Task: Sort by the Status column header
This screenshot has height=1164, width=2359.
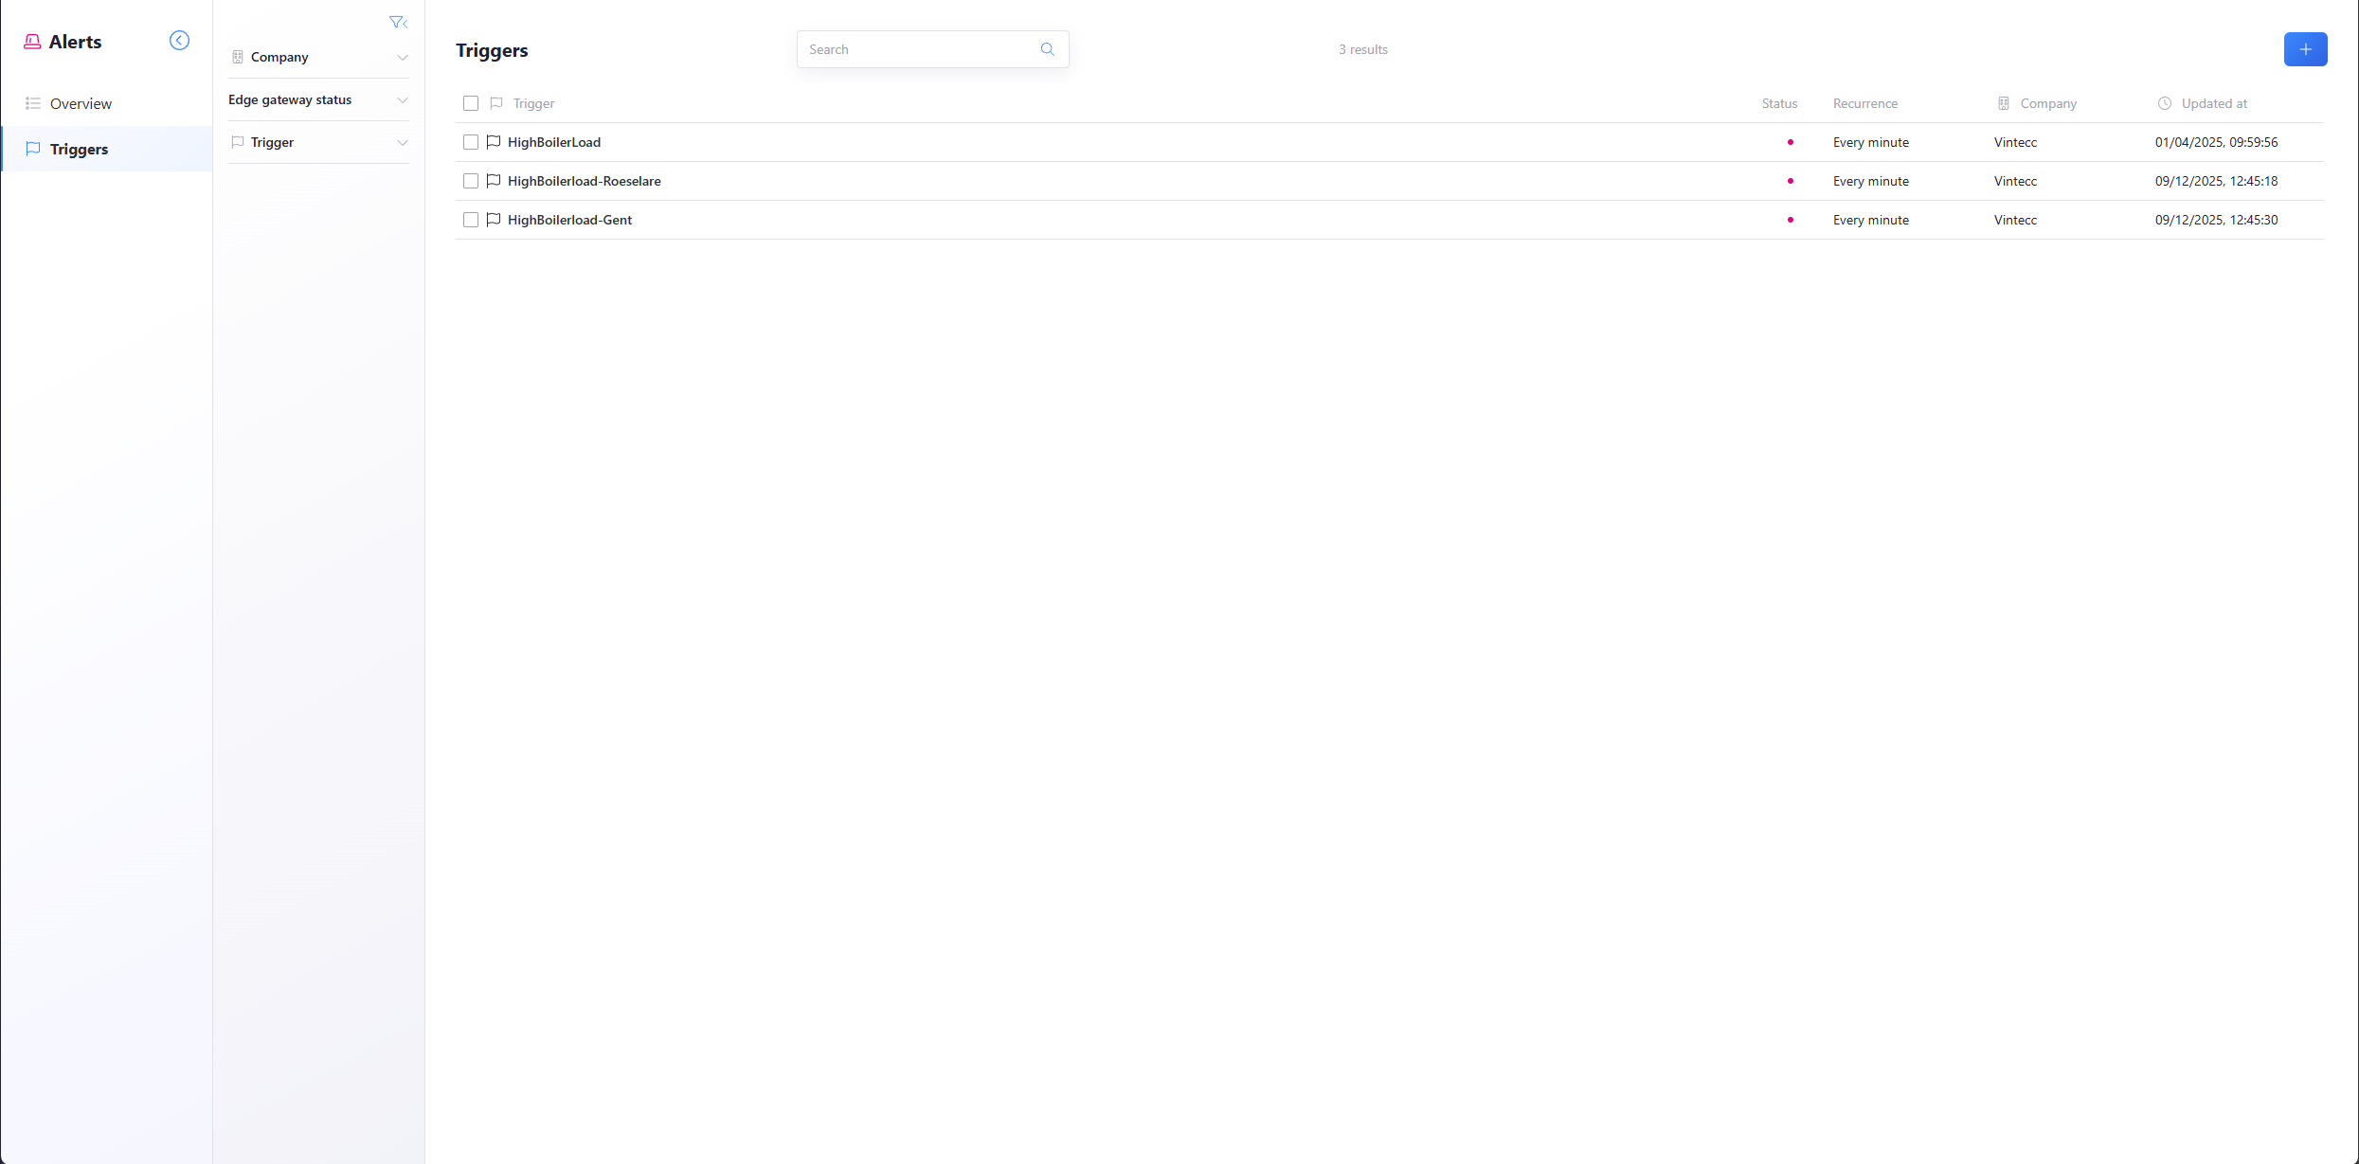Action: tap(1779, 103)
